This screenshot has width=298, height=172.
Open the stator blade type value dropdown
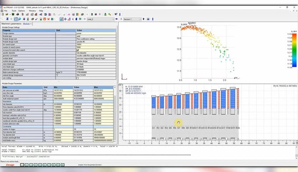96,64
